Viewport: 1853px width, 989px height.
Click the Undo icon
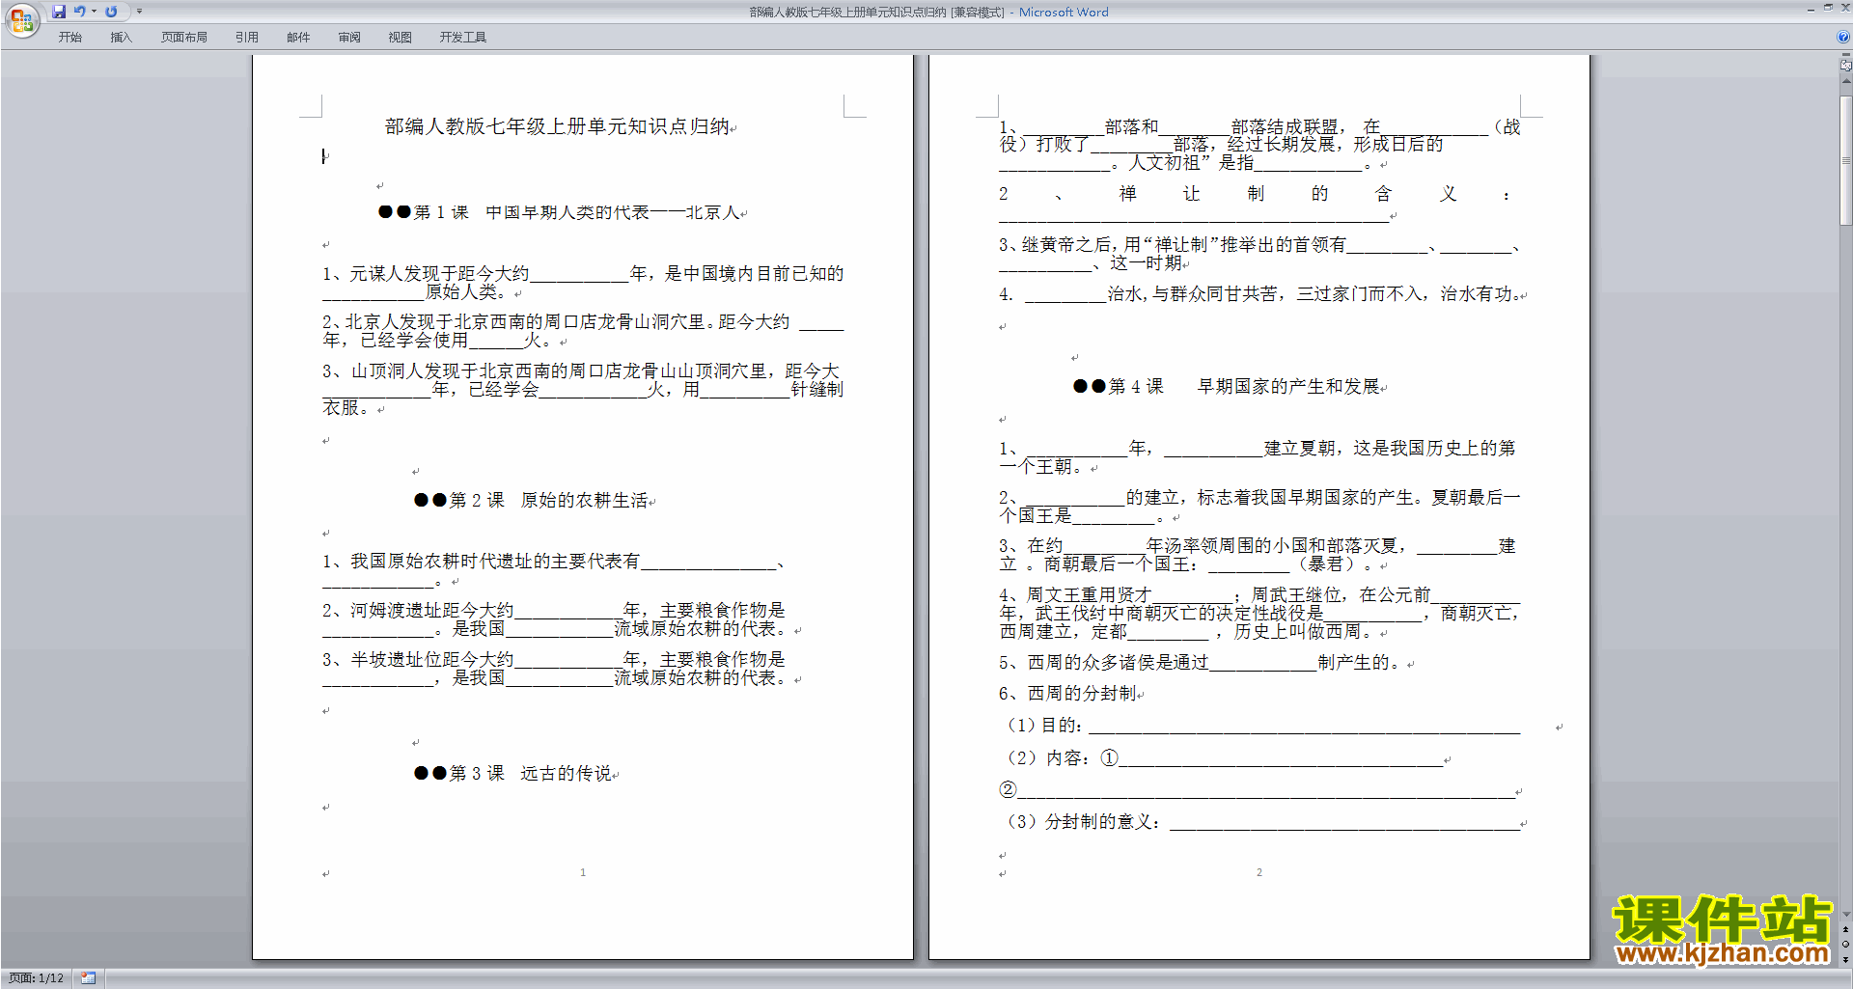pyautogui.click(x=80, y=12)
